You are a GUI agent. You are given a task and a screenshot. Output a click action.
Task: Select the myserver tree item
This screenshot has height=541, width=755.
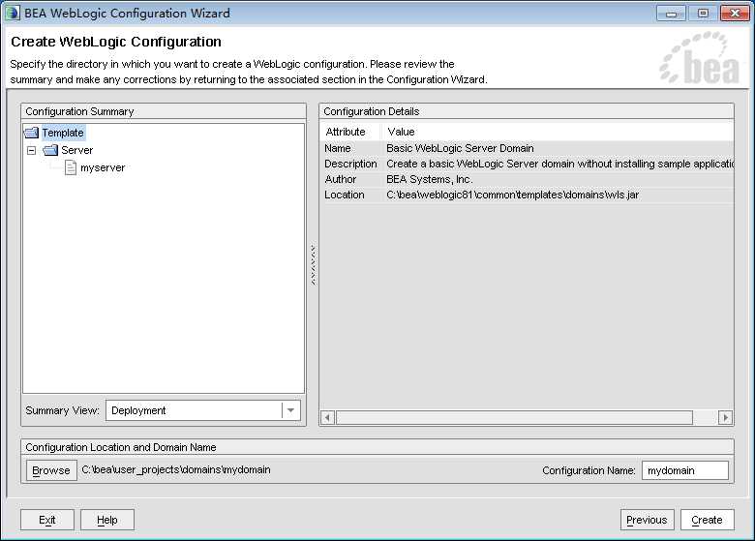click(103, 167)
